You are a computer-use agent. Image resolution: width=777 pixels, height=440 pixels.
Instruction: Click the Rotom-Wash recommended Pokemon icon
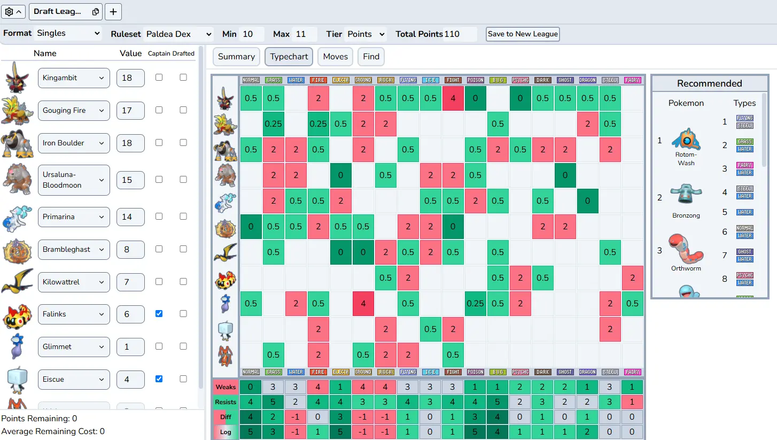click(686, 139)
